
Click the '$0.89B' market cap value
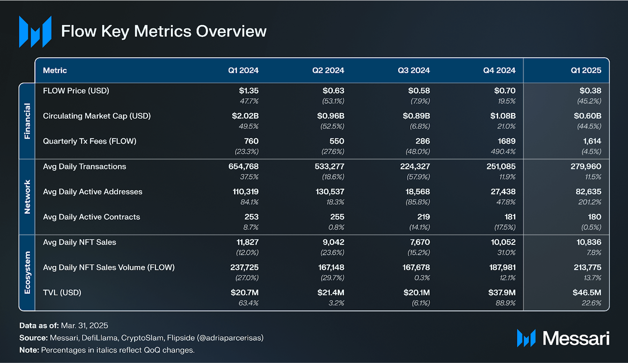click(x=416, y=116)
